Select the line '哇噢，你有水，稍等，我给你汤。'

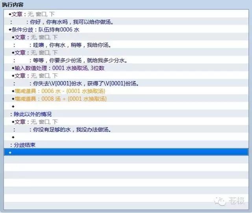point(126,45)
